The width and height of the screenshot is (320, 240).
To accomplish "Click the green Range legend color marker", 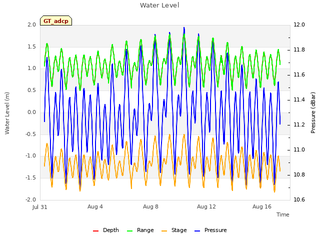I will click(129, 231).
